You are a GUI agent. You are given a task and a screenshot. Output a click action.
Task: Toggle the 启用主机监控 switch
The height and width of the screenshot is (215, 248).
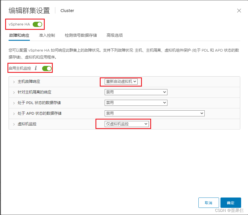point(47,69)
